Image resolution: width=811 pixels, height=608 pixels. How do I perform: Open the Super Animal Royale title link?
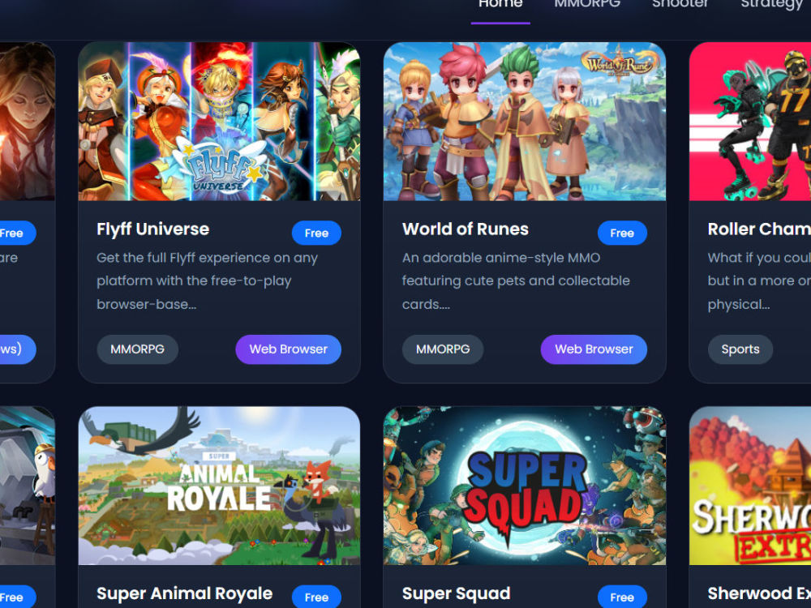(x=185, y=593)
